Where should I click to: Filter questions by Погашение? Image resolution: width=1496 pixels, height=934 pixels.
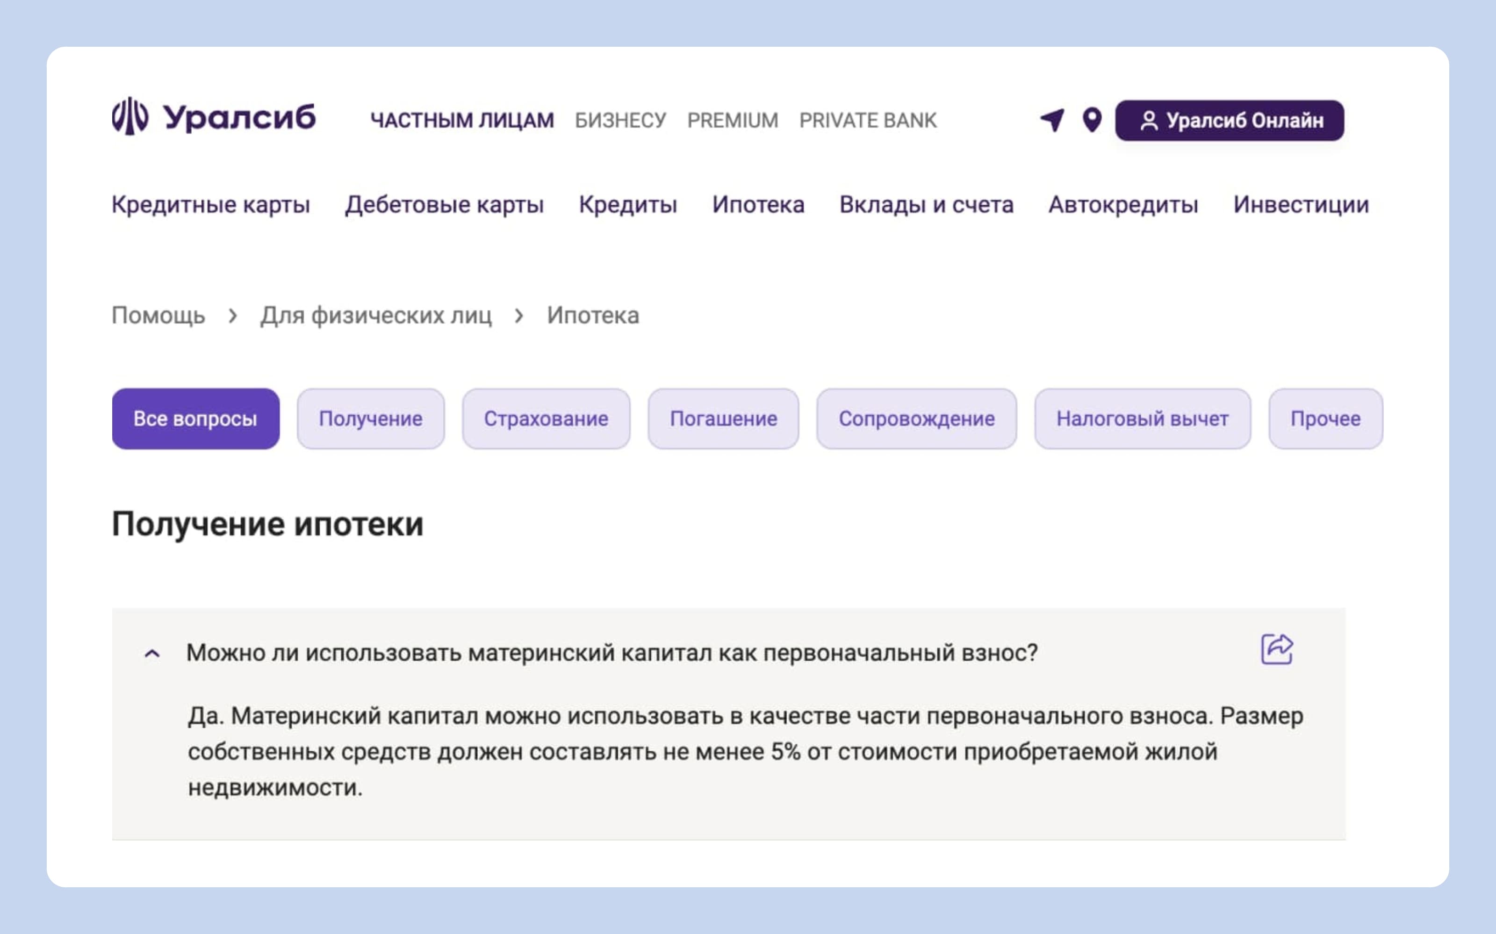click(723, 419)
